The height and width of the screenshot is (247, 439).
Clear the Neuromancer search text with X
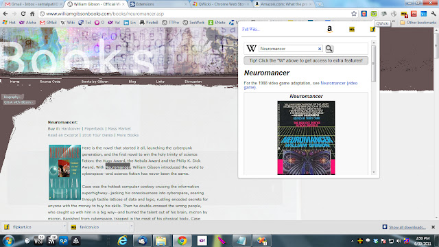(320, 49)
